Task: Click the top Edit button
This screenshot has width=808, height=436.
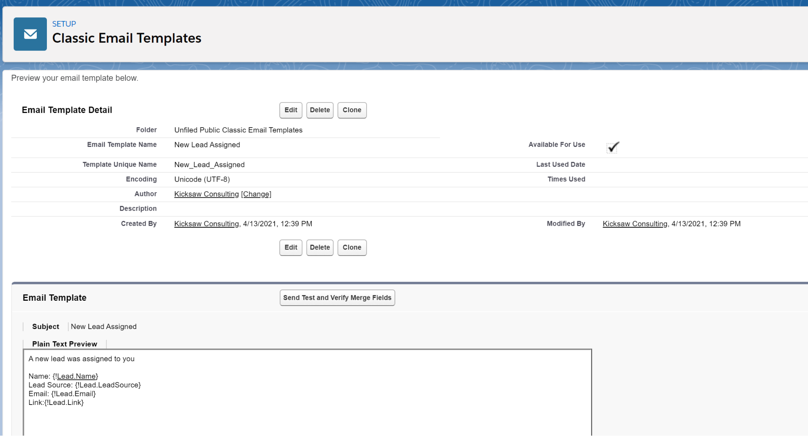Action: tap(291, 110)
